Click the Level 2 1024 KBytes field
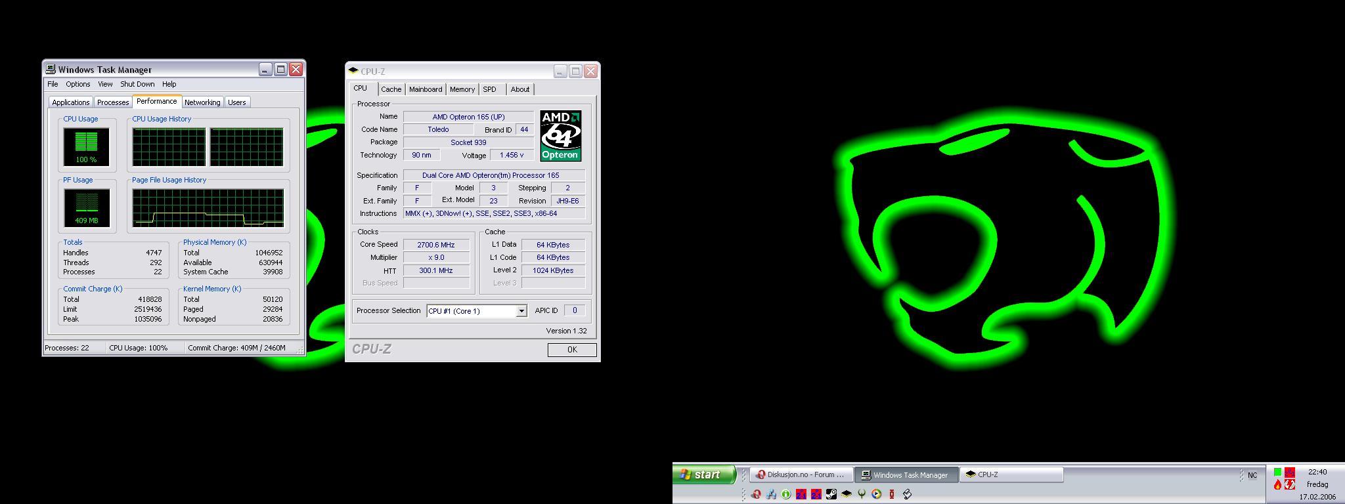 tap(553, 270)
